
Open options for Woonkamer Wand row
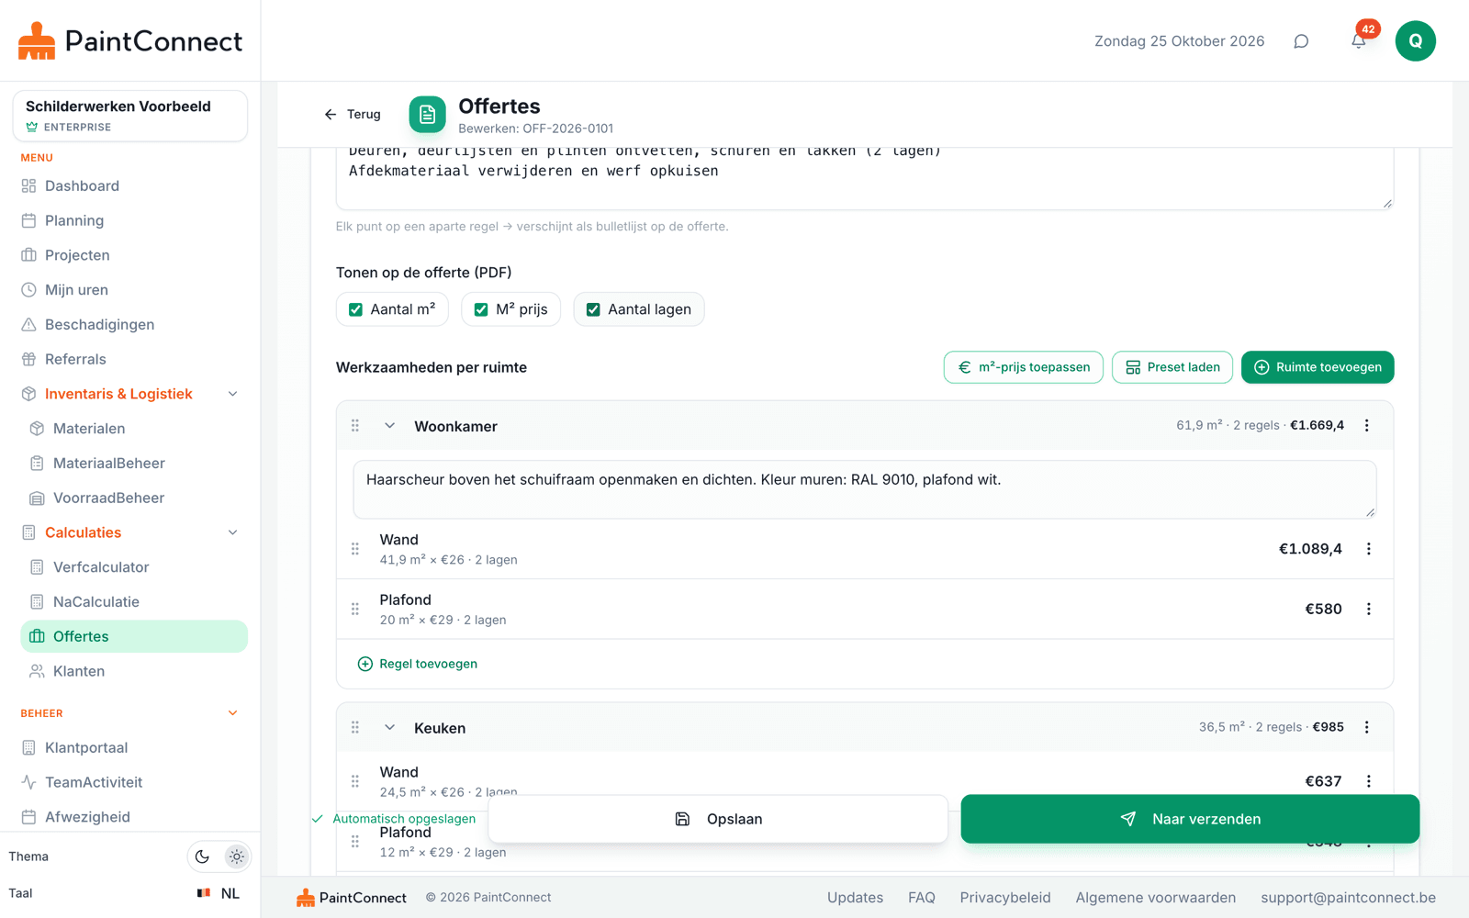[1368, 549]
